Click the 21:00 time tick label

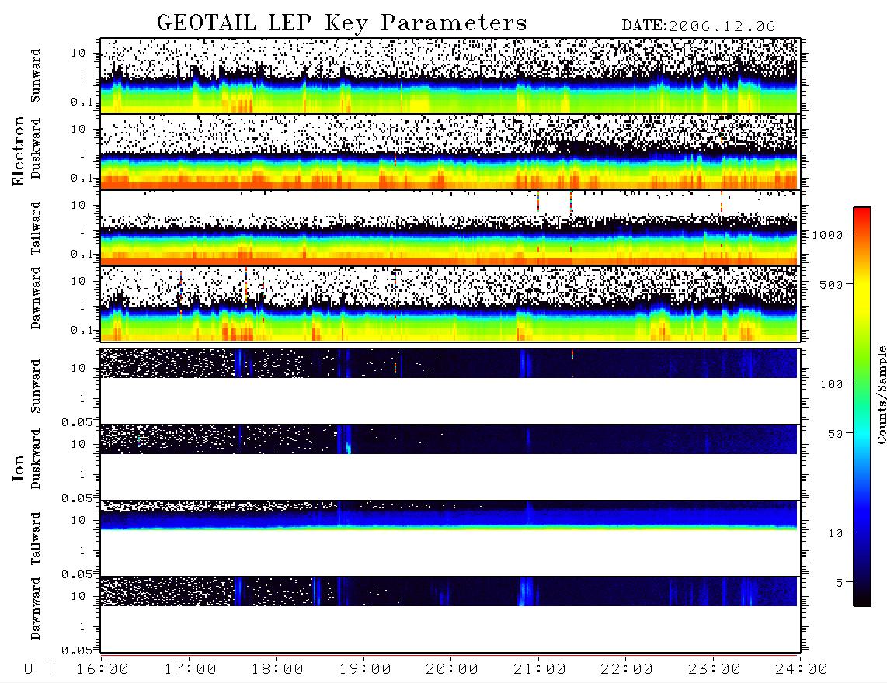541,669
